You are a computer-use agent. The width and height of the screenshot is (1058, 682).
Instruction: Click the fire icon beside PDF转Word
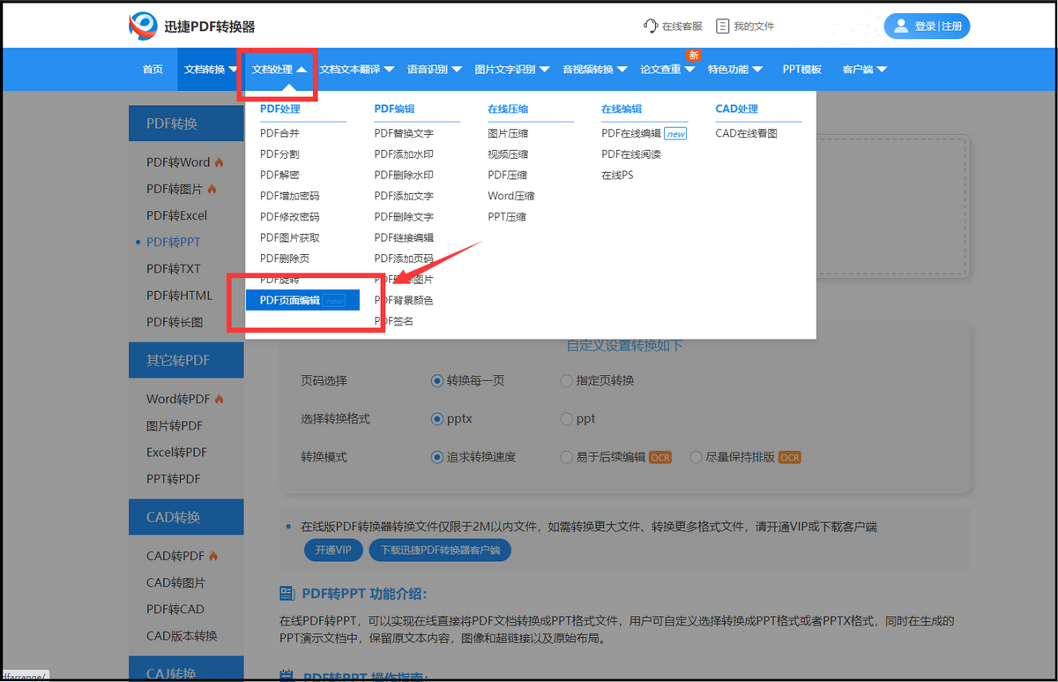(x=220, y=162)
